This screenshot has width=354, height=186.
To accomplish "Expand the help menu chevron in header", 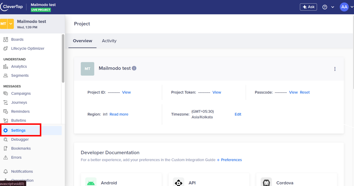I will pos(332,7).
